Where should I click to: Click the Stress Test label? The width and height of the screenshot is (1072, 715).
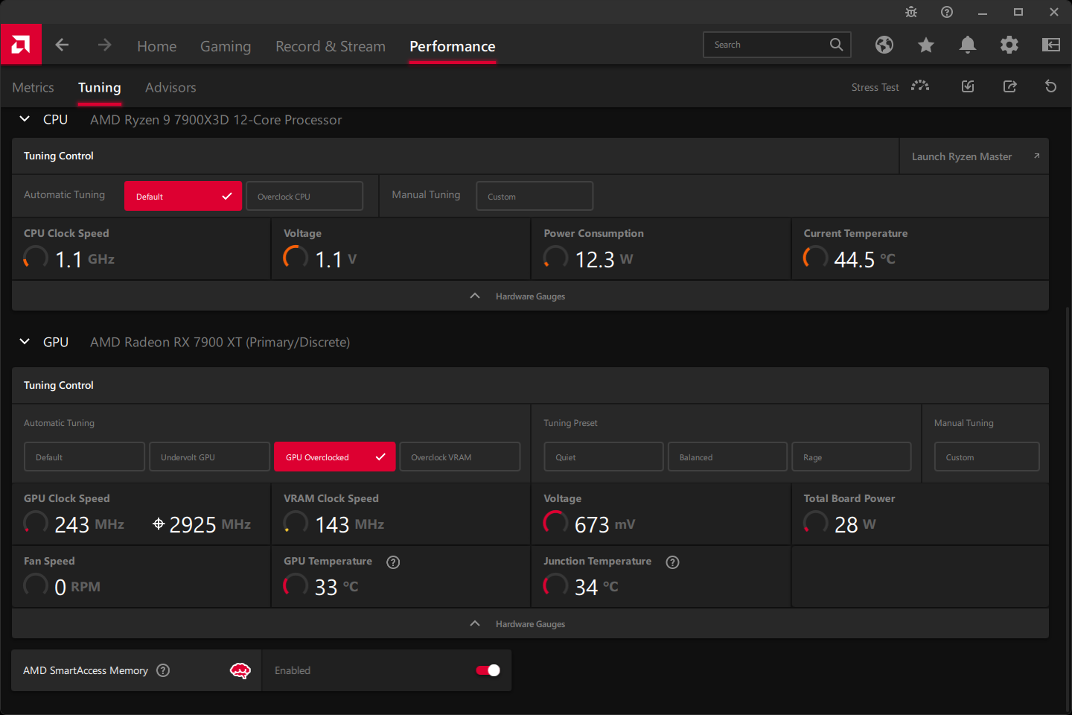pyautogui.click(x=875, y=87)
